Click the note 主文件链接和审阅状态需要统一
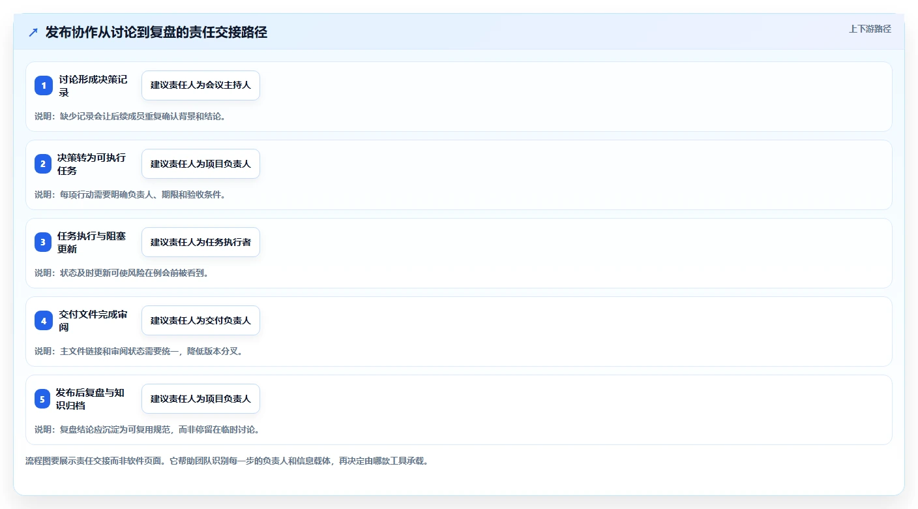The width and height of the screenshot is (918, 509). point(139,351)
